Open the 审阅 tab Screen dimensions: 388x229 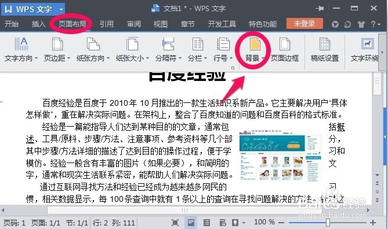[x=134, y=24]
